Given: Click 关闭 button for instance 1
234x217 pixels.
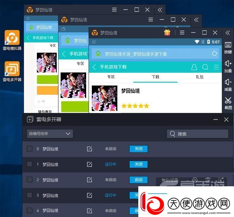Looking at the screenshot, I should (x=139, y=164).
